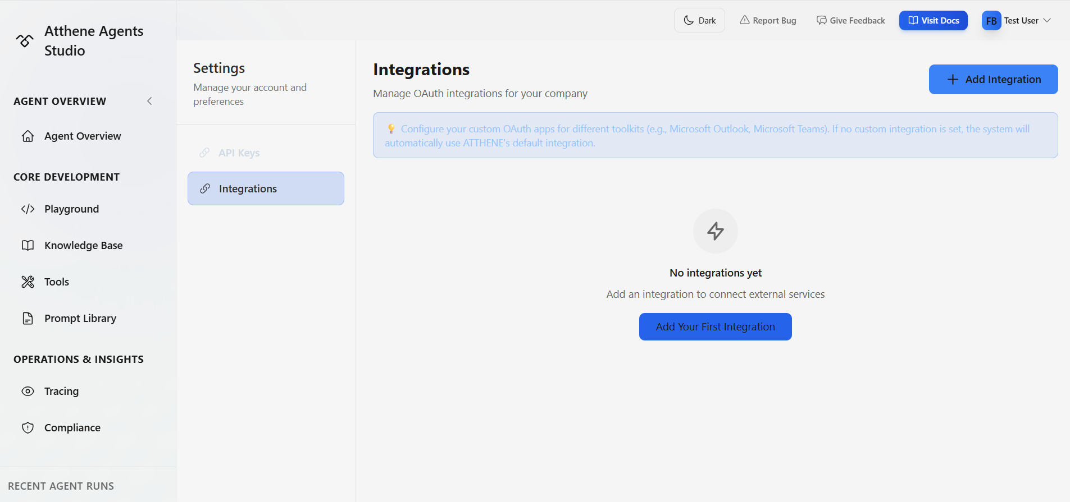
Task: Click the Tools wrench icon
Action: pos(28,282)
